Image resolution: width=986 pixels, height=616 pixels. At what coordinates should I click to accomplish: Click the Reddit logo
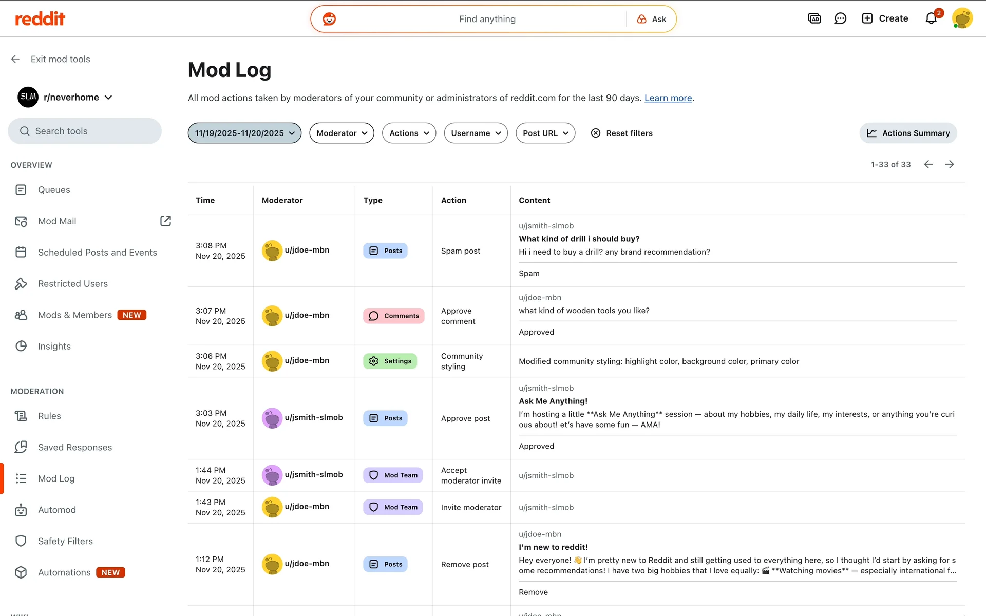40,19
